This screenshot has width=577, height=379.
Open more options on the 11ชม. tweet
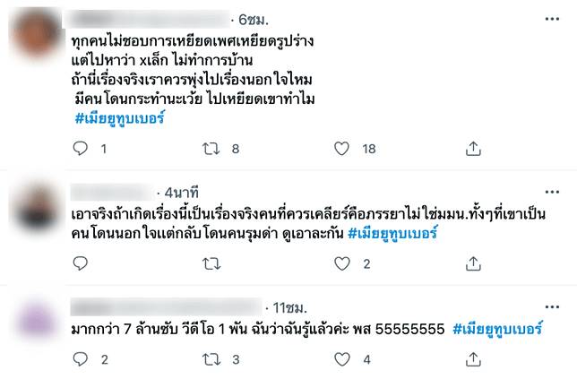coord(554,306)
